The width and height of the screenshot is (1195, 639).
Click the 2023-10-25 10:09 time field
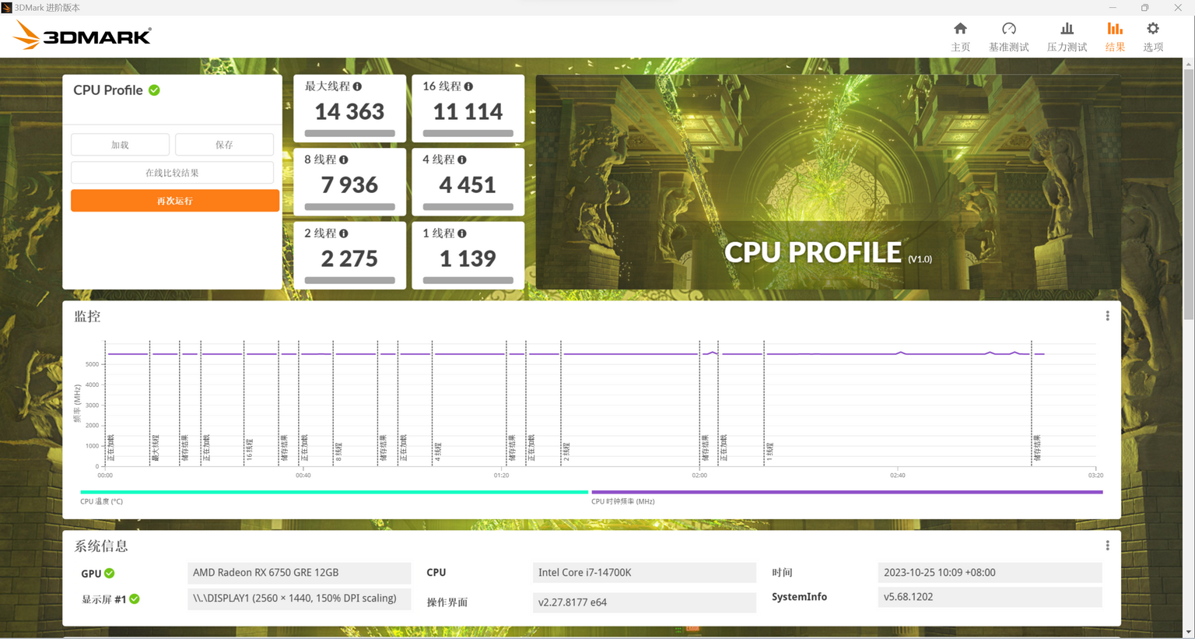[990, 573]
